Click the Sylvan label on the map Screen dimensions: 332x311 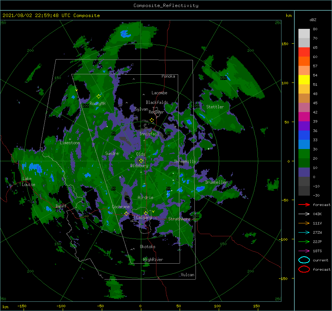tap(141, 109)
